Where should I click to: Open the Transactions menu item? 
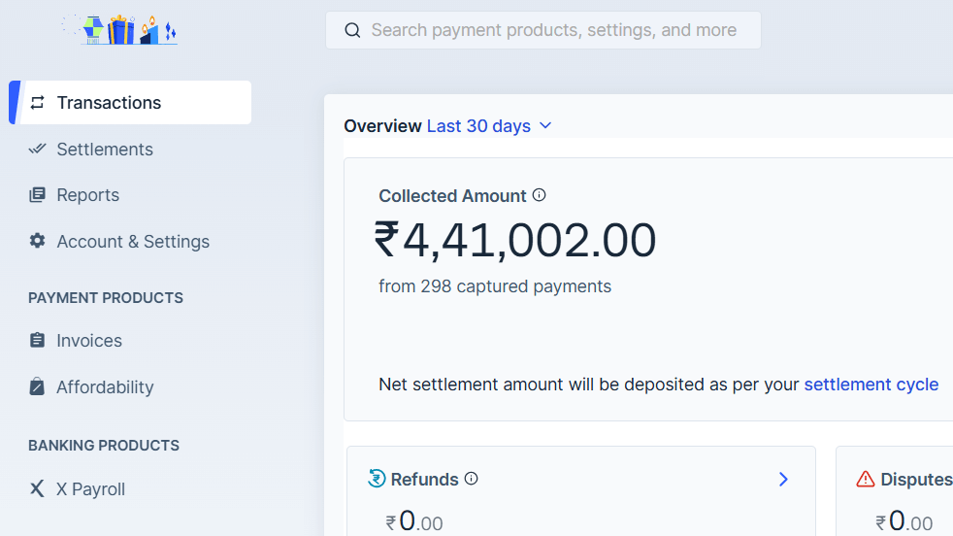click(x=130, y=102)
